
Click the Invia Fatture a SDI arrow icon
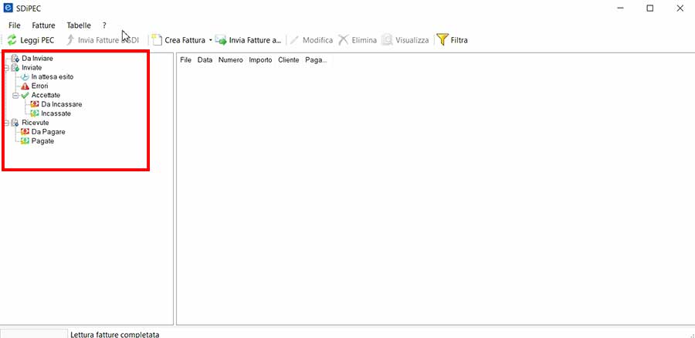70,40
